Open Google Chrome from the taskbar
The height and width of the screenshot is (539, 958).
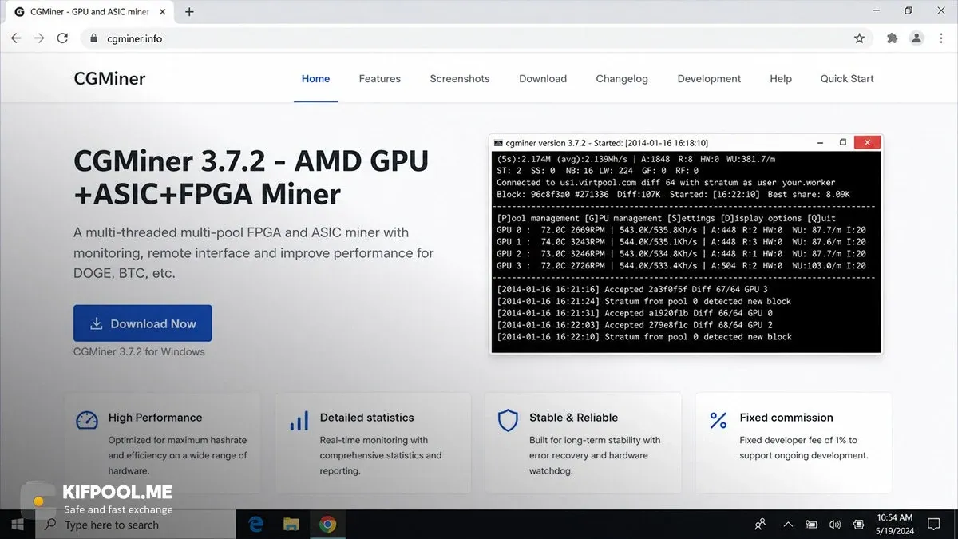(327, 525)
